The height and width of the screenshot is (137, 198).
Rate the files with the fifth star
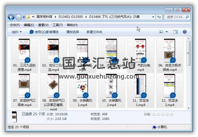[172, 114]
